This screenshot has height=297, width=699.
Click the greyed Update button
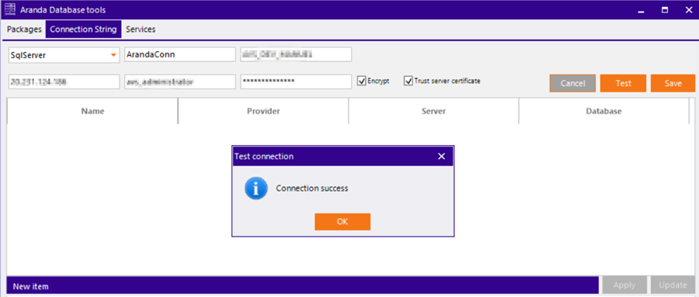point(673,285)
